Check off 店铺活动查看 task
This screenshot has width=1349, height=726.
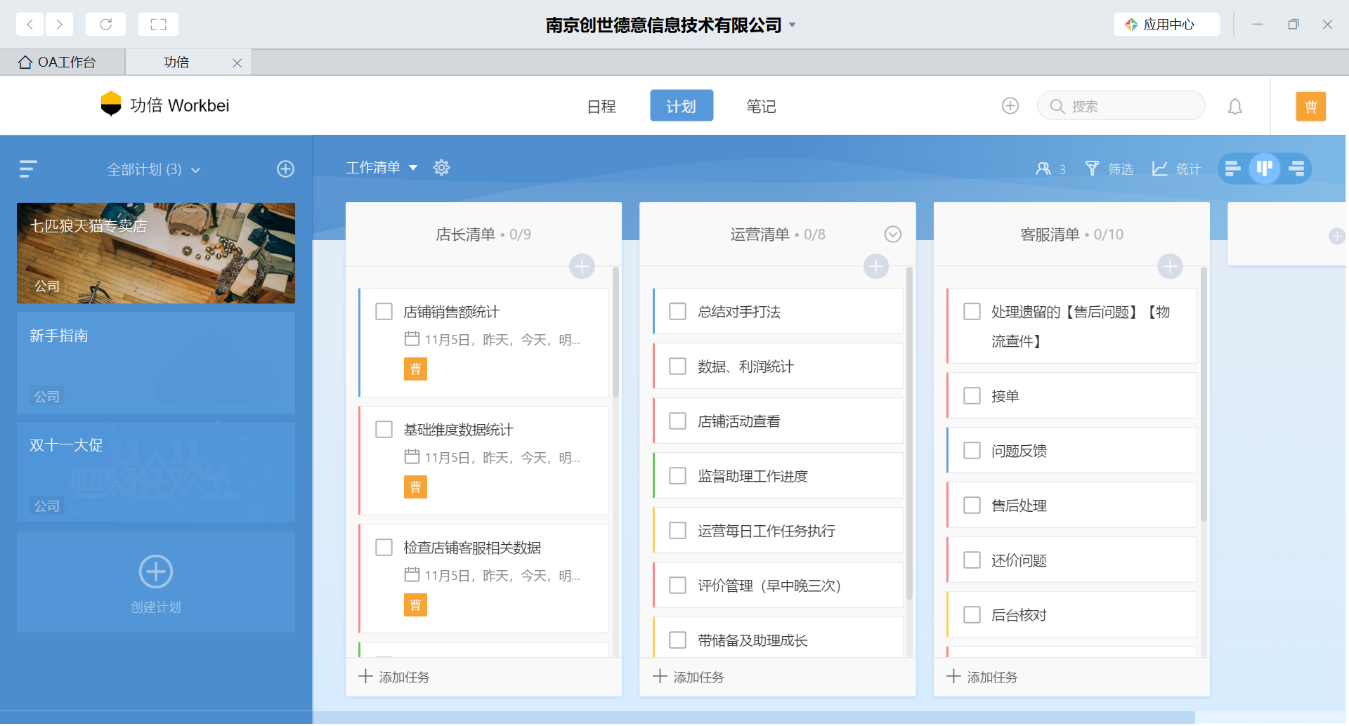pyautogui.click(x=678, y=421)
